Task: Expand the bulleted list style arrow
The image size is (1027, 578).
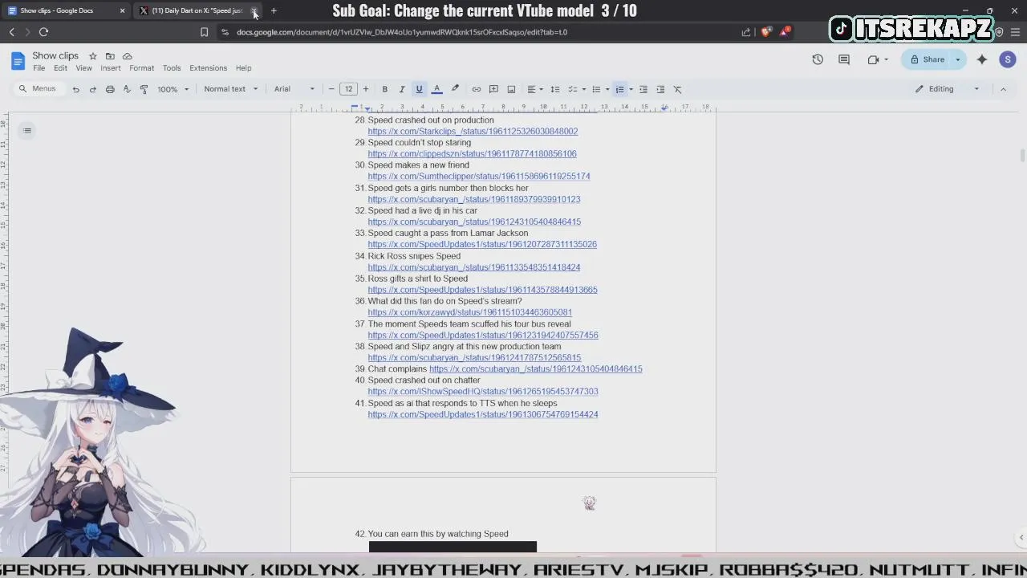Action: click(607, 89)
